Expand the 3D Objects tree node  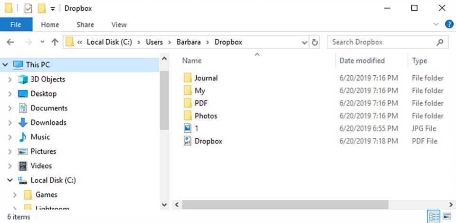click(x=10, y=80)
